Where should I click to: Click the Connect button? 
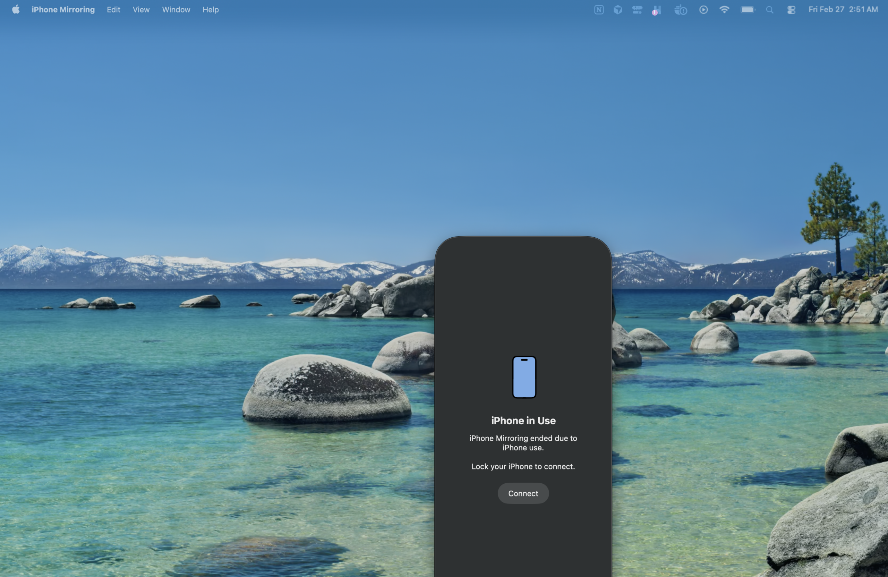523,493
